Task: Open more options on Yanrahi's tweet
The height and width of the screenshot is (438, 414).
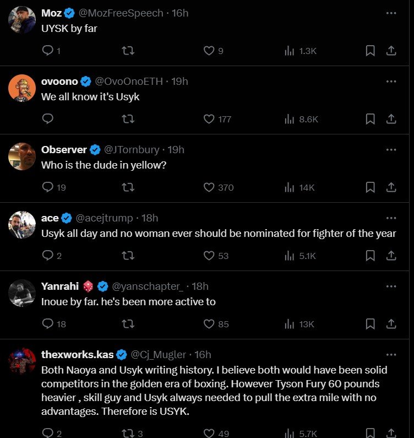Action: [x=391, y=286]
